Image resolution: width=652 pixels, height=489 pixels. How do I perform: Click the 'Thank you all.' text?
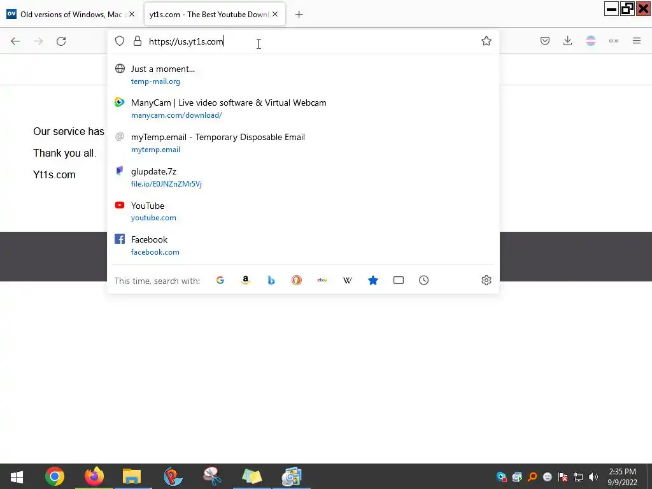pos(64,153)
